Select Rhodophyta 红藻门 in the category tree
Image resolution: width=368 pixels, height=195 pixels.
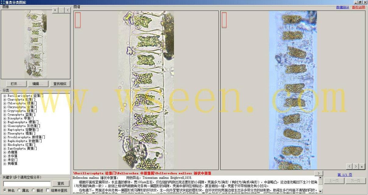tap(21, 145)
